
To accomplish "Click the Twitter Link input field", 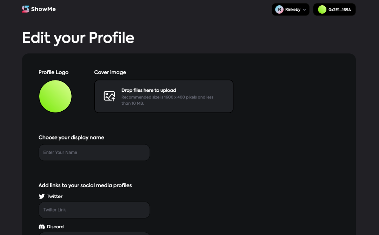I will click(x=94, y=210).
